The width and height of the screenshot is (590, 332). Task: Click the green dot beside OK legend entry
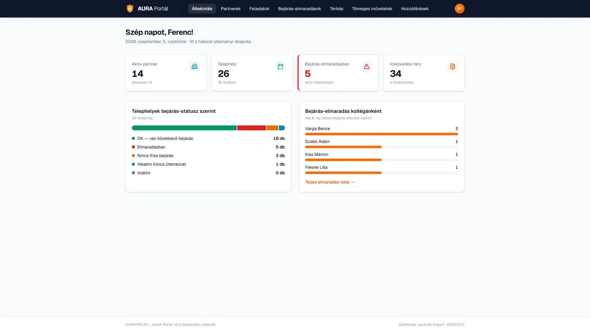(133, 138)
